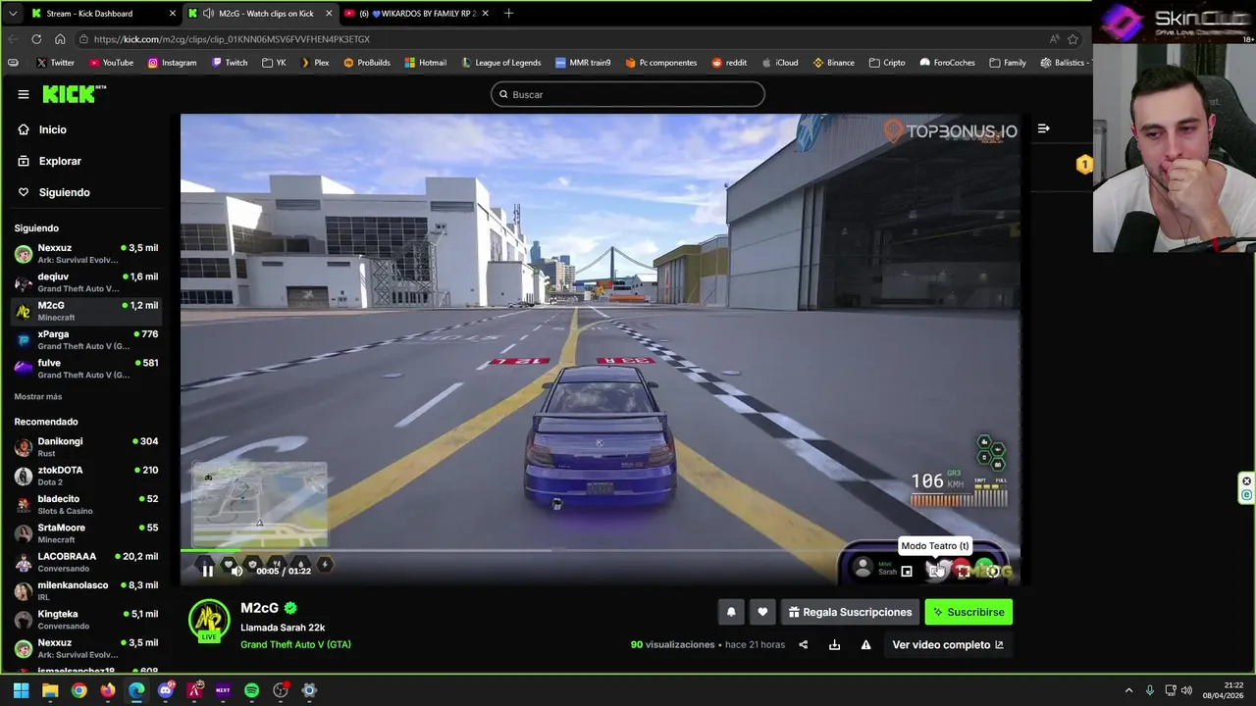Open the YouTube bookmark
1256x706 pixels.
tap(111, 63)
